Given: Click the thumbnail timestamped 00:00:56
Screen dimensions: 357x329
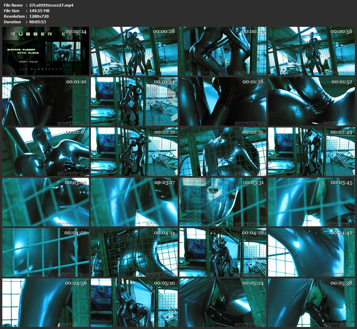Looking at the screenshot, I should click(311, 51).
